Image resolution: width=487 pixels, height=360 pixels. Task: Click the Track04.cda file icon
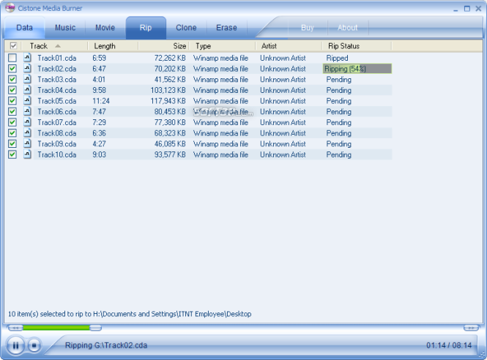(x=28, y=90)
